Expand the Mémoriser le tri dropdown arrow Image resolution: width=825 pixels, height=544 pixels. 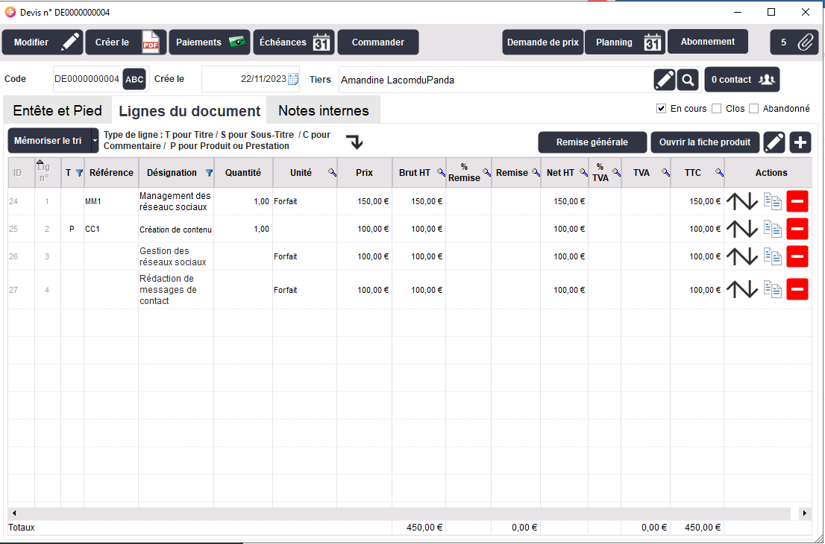pos(94,140)
